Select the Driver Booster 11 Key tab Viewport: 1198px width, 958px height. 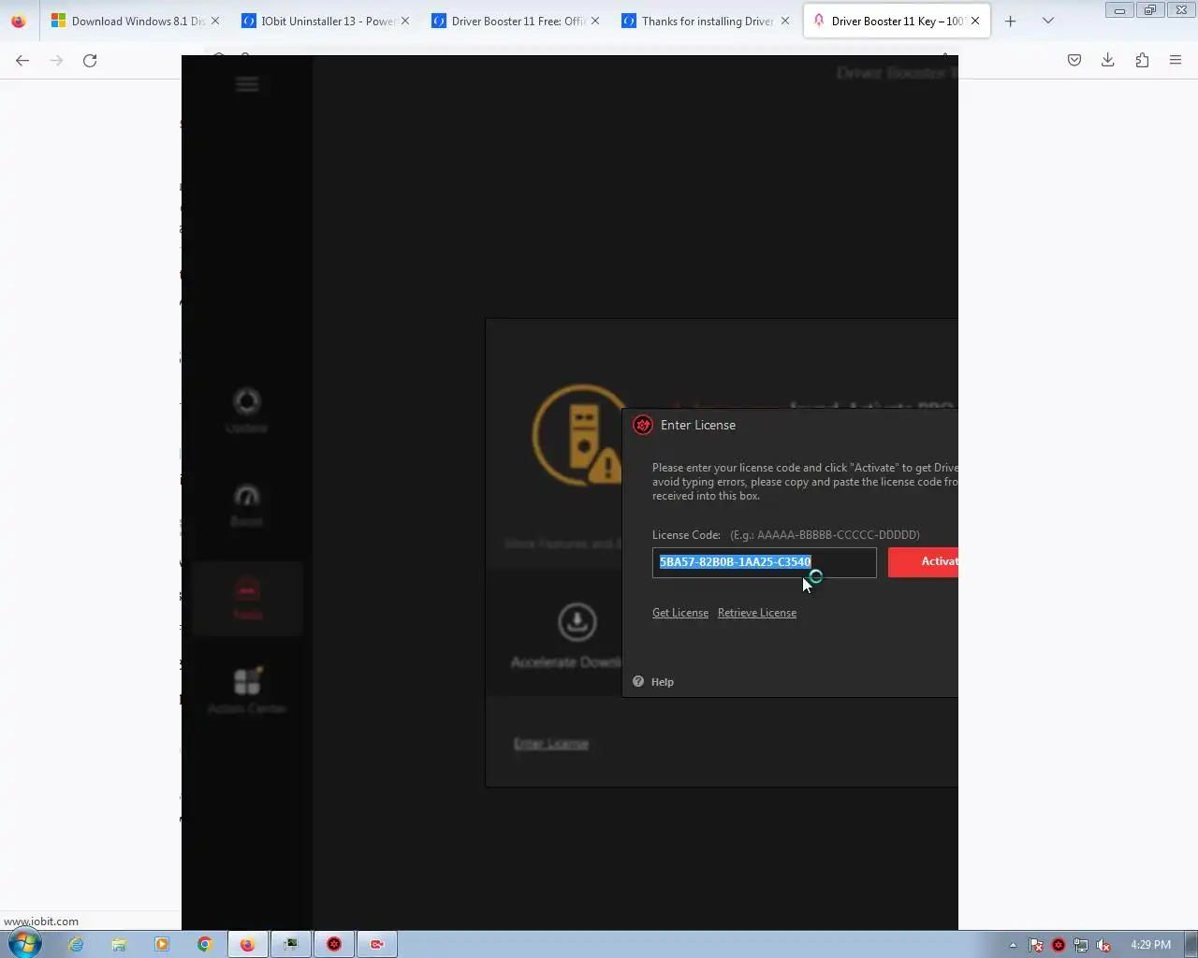[888, 21]
